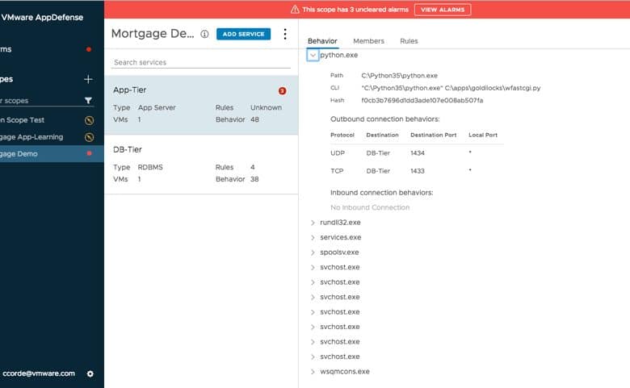Click the hash value f0cb3b7696d1dd3ade107e008ab507fa
Image resolution: width=630 pixels, height=388 pixels.
(422, 100)
